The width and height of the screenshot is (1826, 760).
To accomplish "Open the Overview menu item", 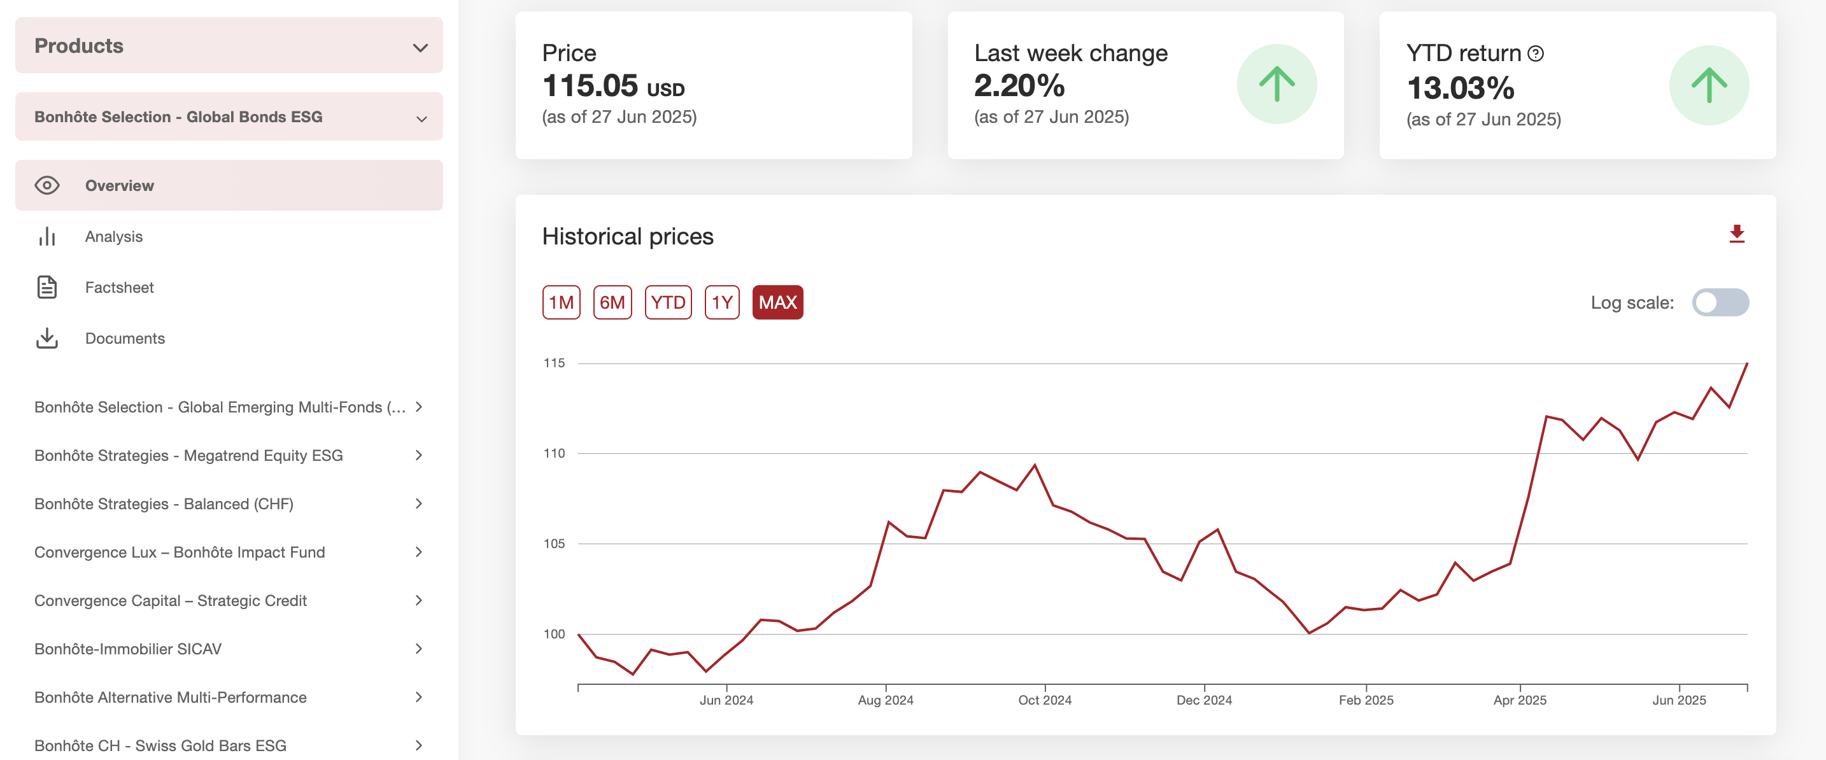I will (x=229, y=186).
